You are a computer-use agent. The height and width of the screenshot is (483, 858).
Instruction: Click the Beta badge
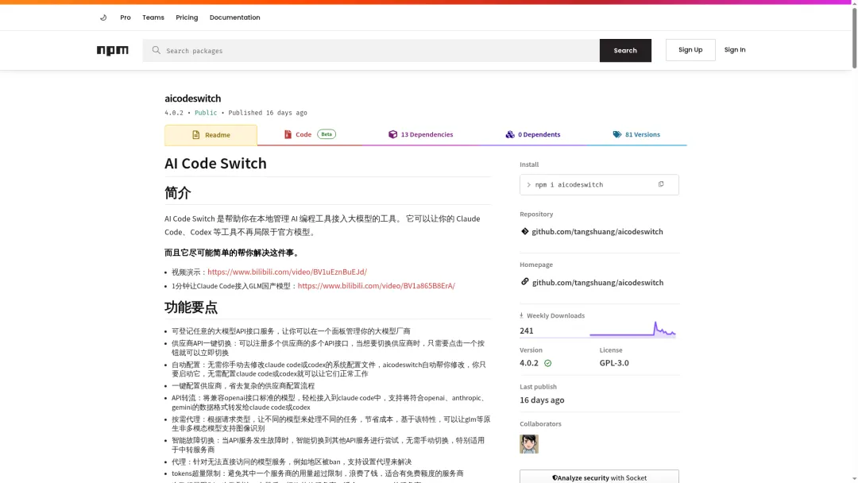pos(327,134)
